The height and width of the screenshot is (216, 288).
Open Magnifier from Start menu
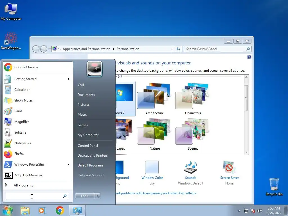point(38,121)
